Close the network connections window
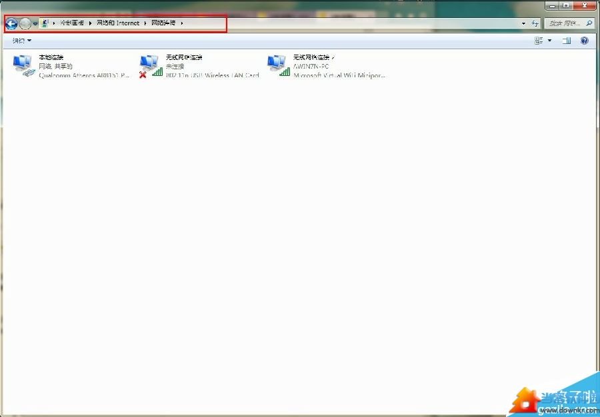 pyautogui.click(x=585, y=5)
